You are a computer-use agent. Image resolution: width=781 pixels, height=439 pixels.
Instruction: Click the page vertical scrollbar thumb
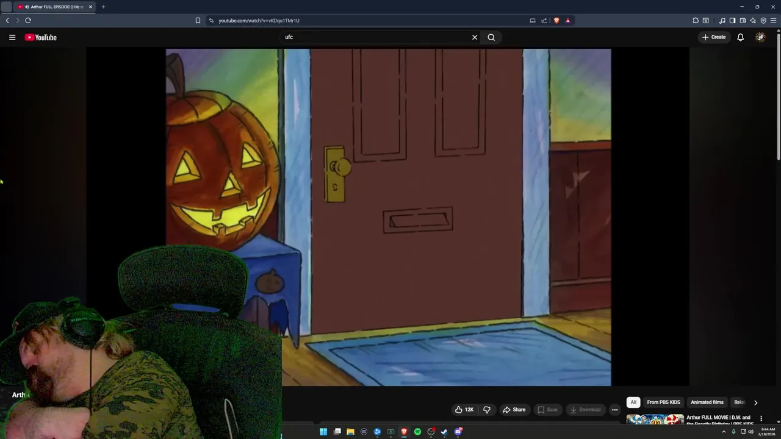pos(778,98)
